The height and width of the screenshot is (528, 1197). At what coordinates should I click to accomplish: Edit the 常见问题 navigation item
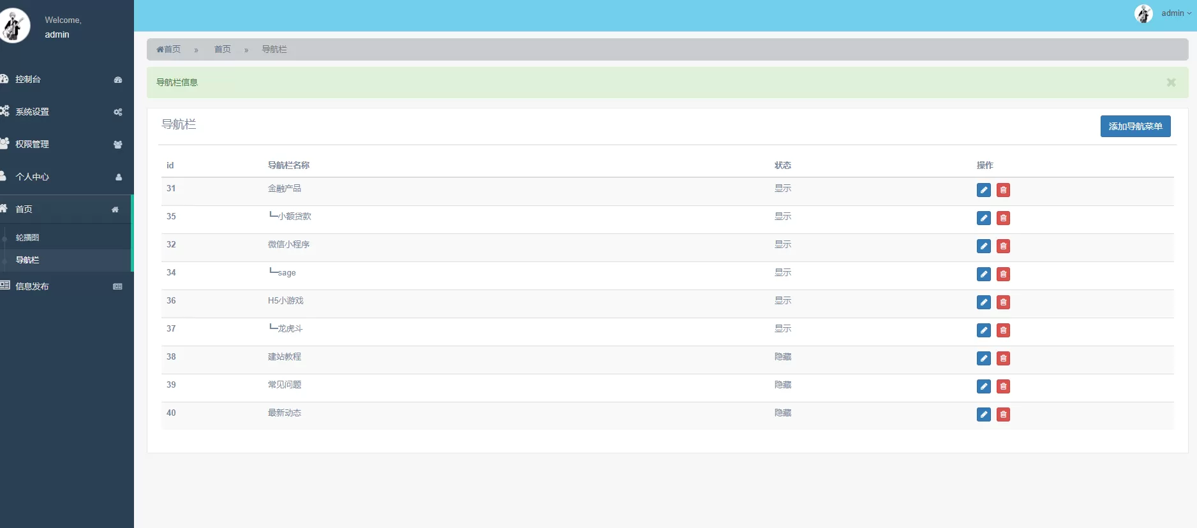(x=983, y=386)
